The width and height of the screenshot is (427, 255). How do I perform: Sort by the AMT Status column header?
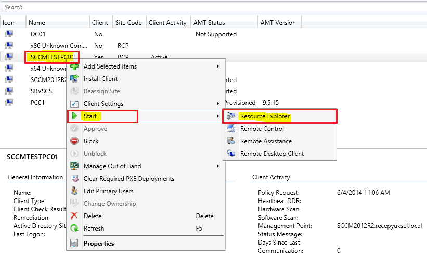tap(224, 22)
